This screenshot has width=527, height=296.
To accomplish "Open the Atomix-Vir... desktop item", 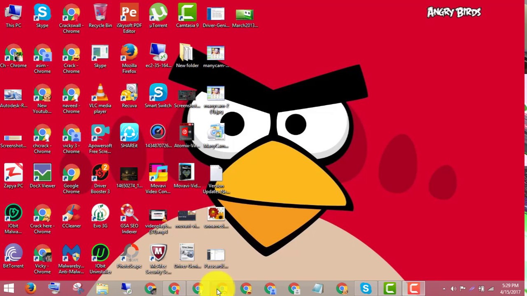I will click(x=187, y=136).
